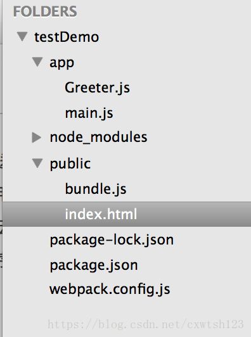This screenshot has height=337, width=251.
Task: Click the empty area to the right of the FOLDERS header
Action: 164,11
